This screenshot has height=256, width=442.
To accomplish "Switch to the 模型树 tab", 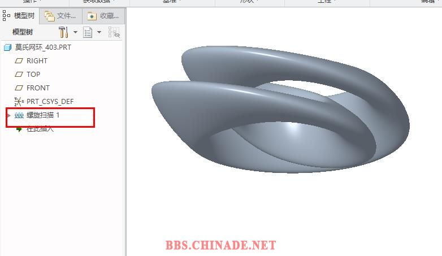I will [x=19, y=16].
